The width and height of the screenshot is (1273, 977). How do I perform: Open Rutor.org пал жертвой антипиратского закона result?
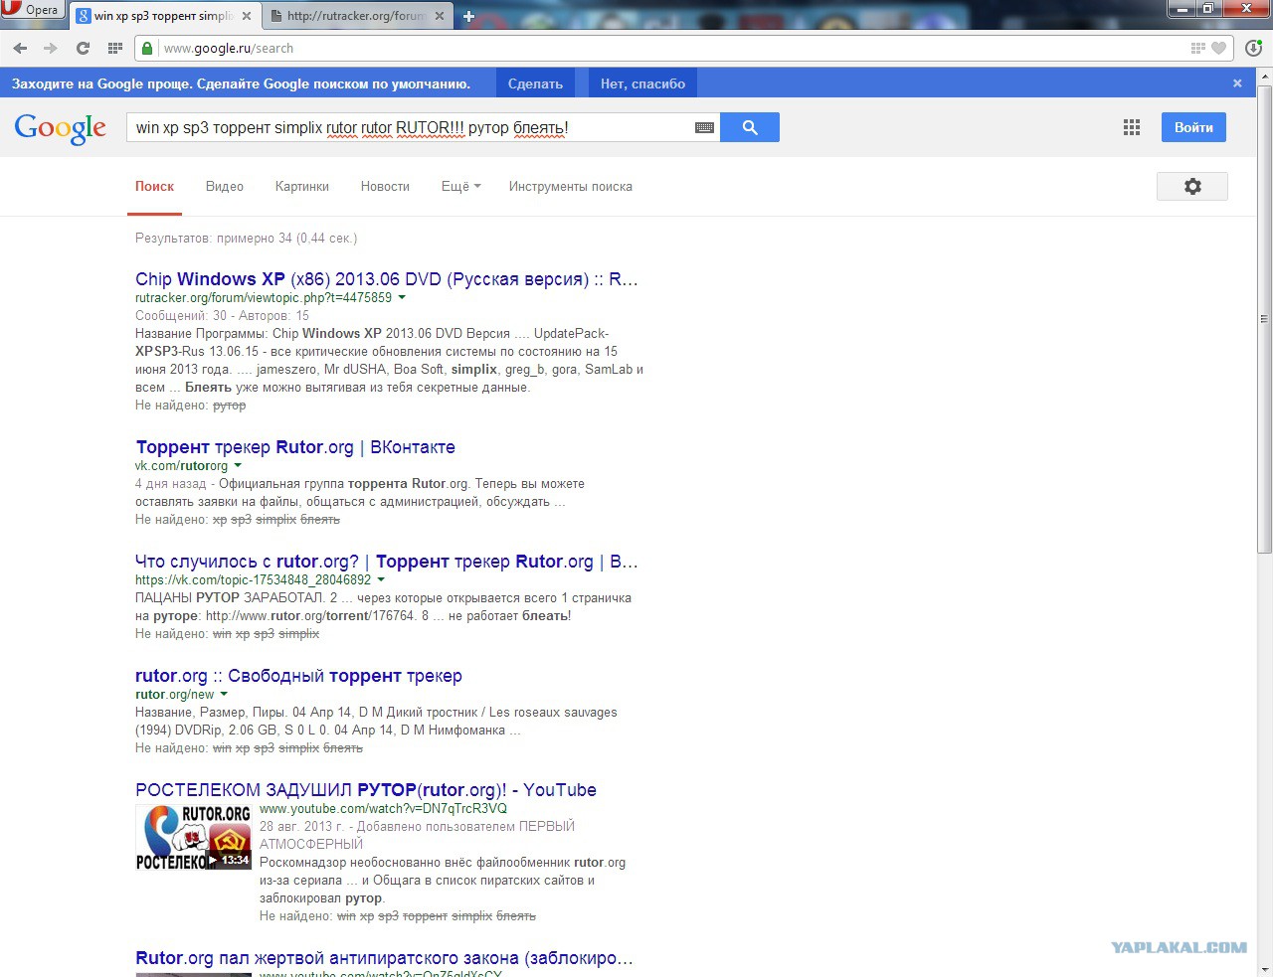[384, 957]
